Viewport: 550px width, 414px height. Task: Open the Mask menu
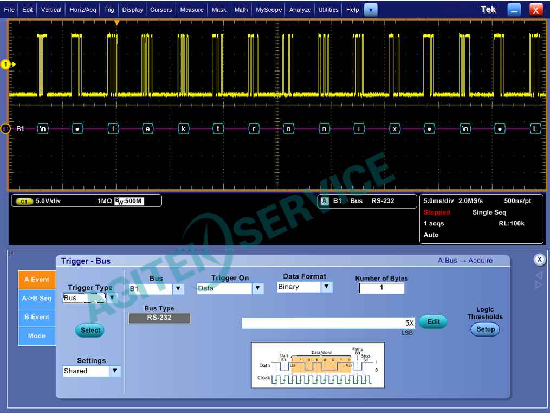[219, 10]
